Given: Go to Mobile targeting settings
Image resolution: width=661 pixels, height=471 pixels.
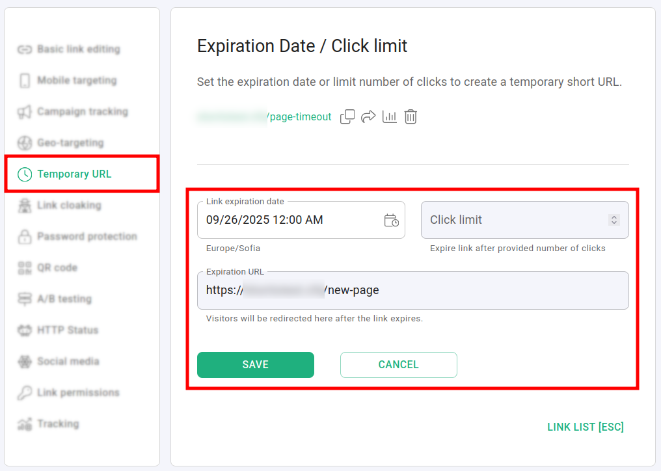Looking at the screenshot, I should pos(76,81).
